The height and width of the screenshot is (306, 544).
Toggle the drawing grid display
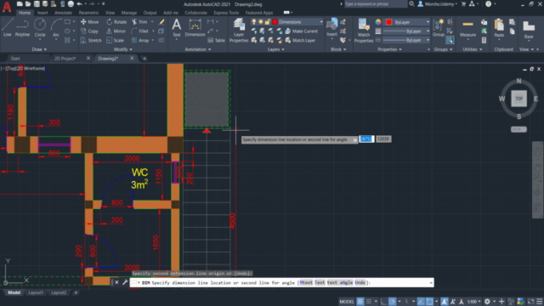tap(360, 301)
